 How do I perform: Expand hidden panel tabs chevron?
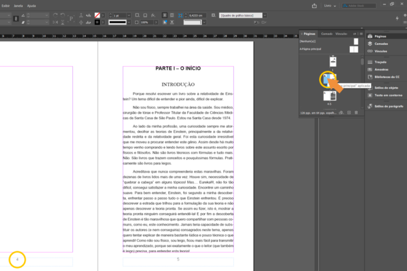[355, 34]
